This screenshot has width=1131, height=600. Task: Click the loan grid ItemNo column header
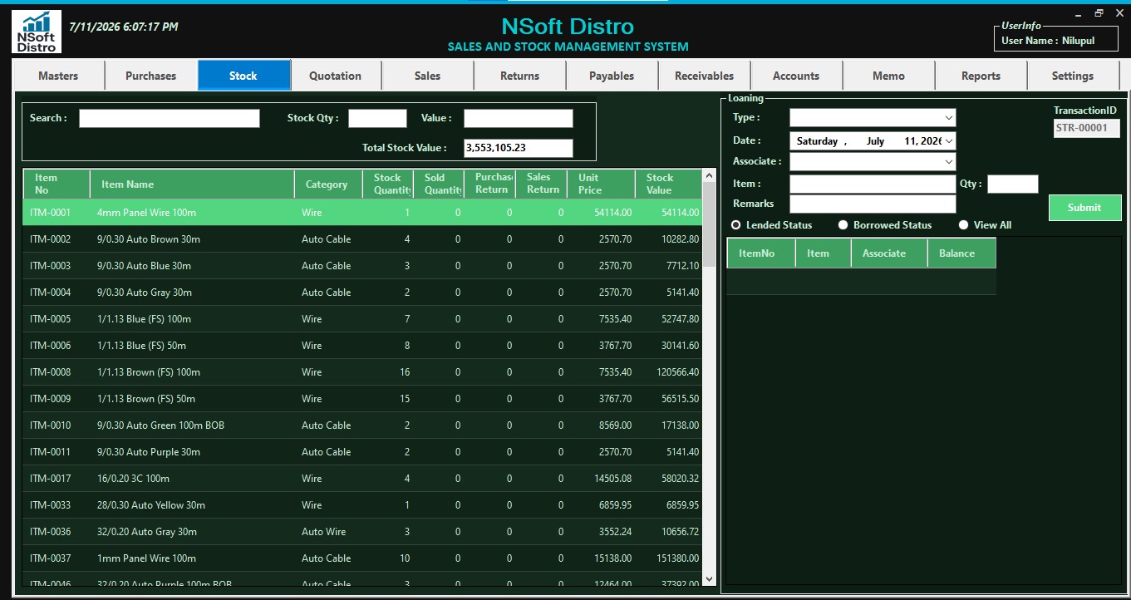(x=761, y=253)
